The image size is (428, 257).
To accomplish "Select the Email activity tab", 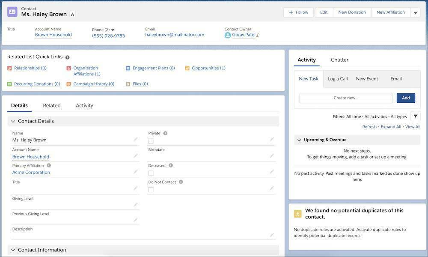I will [396, 79].
